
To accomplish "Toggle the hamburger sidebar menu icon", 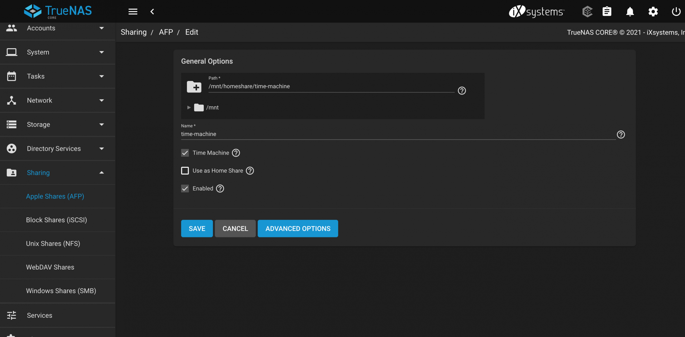I will click(133, 12).
